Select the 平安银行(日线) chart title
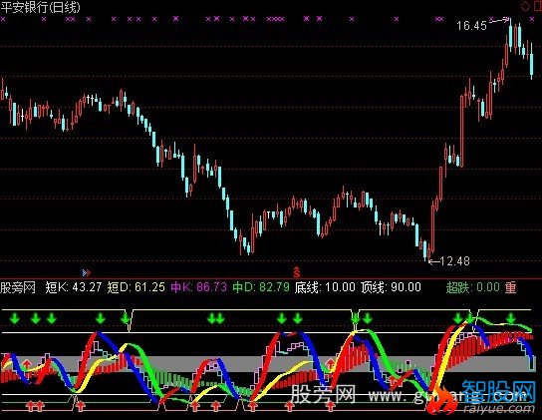 click(41, 7)
